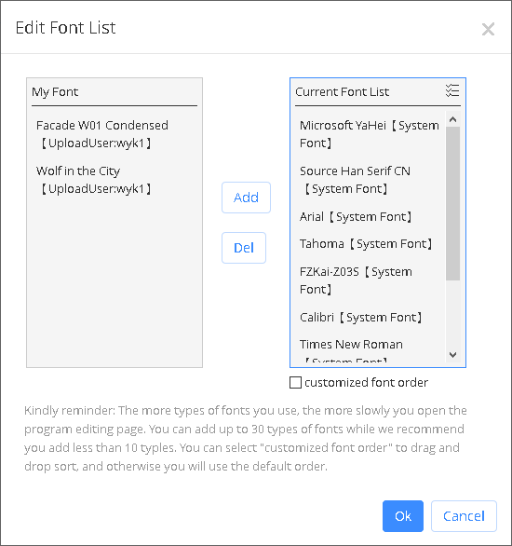512x546 pixels.
Task: Click the Add button
Action: coord(246,198)
